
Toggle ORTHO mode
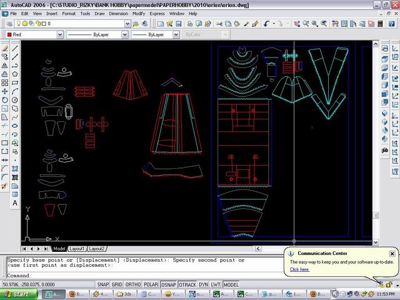click(133, 284)
